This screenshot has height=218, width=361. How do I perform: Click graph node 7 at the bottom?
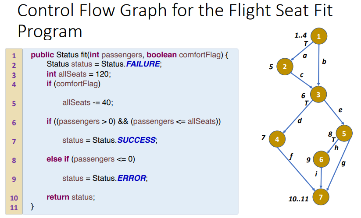(x=321, y=197)
